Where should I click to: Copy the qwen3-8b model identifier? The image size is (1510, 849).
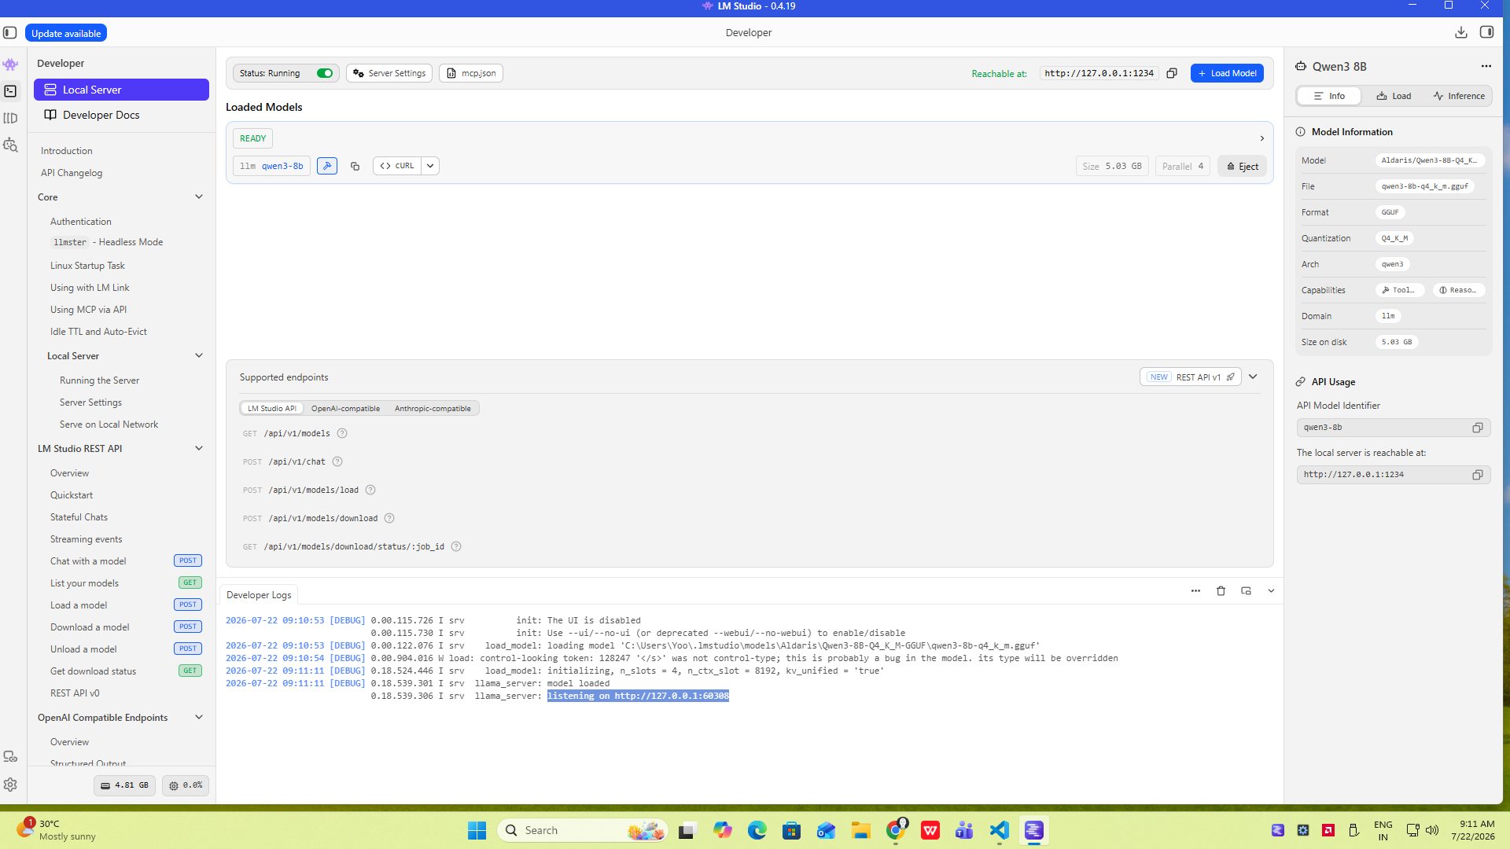point(355,166)
